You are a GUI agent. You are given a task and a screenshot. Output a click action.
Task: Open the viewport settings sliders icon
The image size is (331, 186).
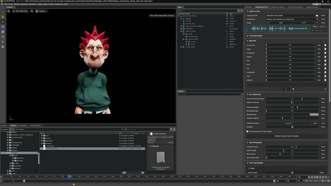9,11
